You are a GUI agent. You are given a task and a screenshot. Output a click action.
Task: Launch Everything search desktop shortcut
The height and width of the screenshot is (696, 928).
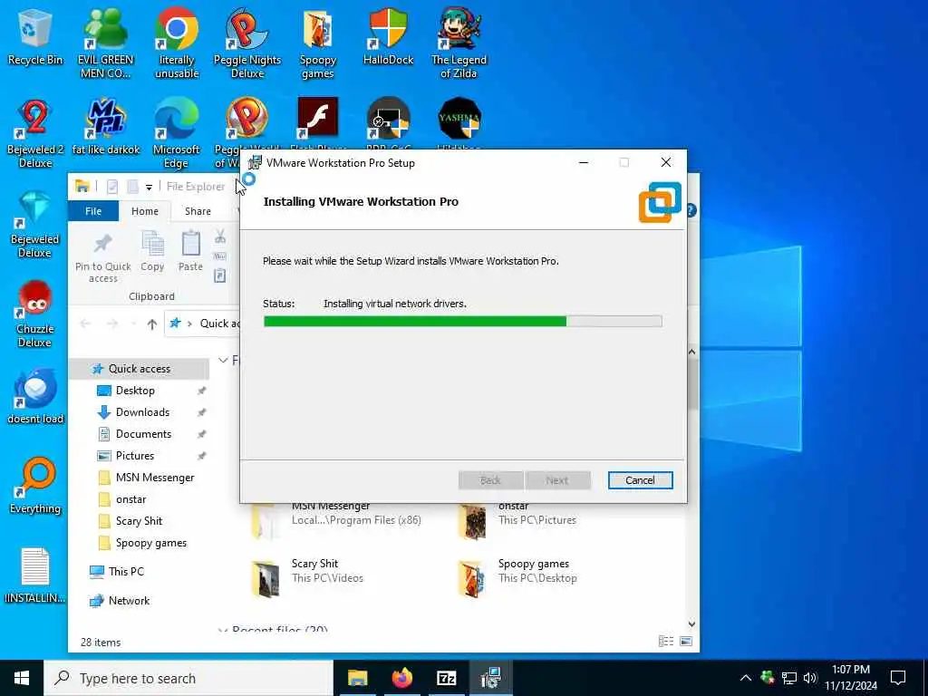click(35, 486)
